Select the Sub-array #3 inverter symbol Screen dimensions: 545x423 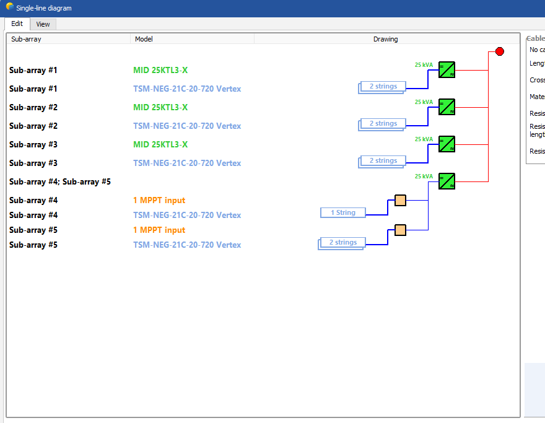coord(447,144)
